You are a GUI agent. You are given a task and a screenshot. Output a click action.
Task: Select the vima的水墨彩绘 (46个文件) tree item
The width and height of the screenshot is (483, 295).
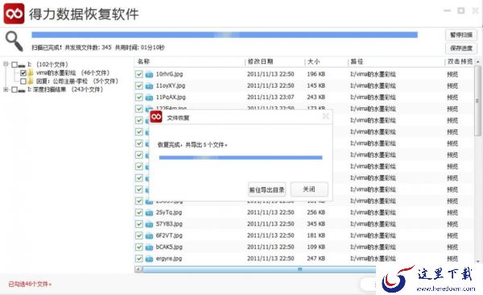coord(72,73)
